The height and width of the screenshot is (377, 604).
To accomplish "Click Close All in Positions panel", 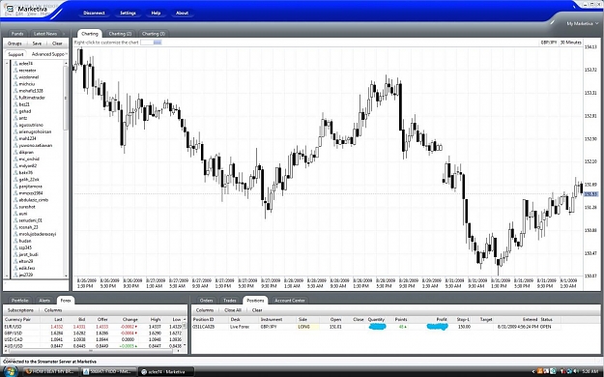I will 233,310.
